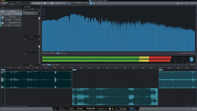Click the Track 3 marker flag in the timeline
The width and height of the screenshot is (197, 111).
(x=161, y=70)
